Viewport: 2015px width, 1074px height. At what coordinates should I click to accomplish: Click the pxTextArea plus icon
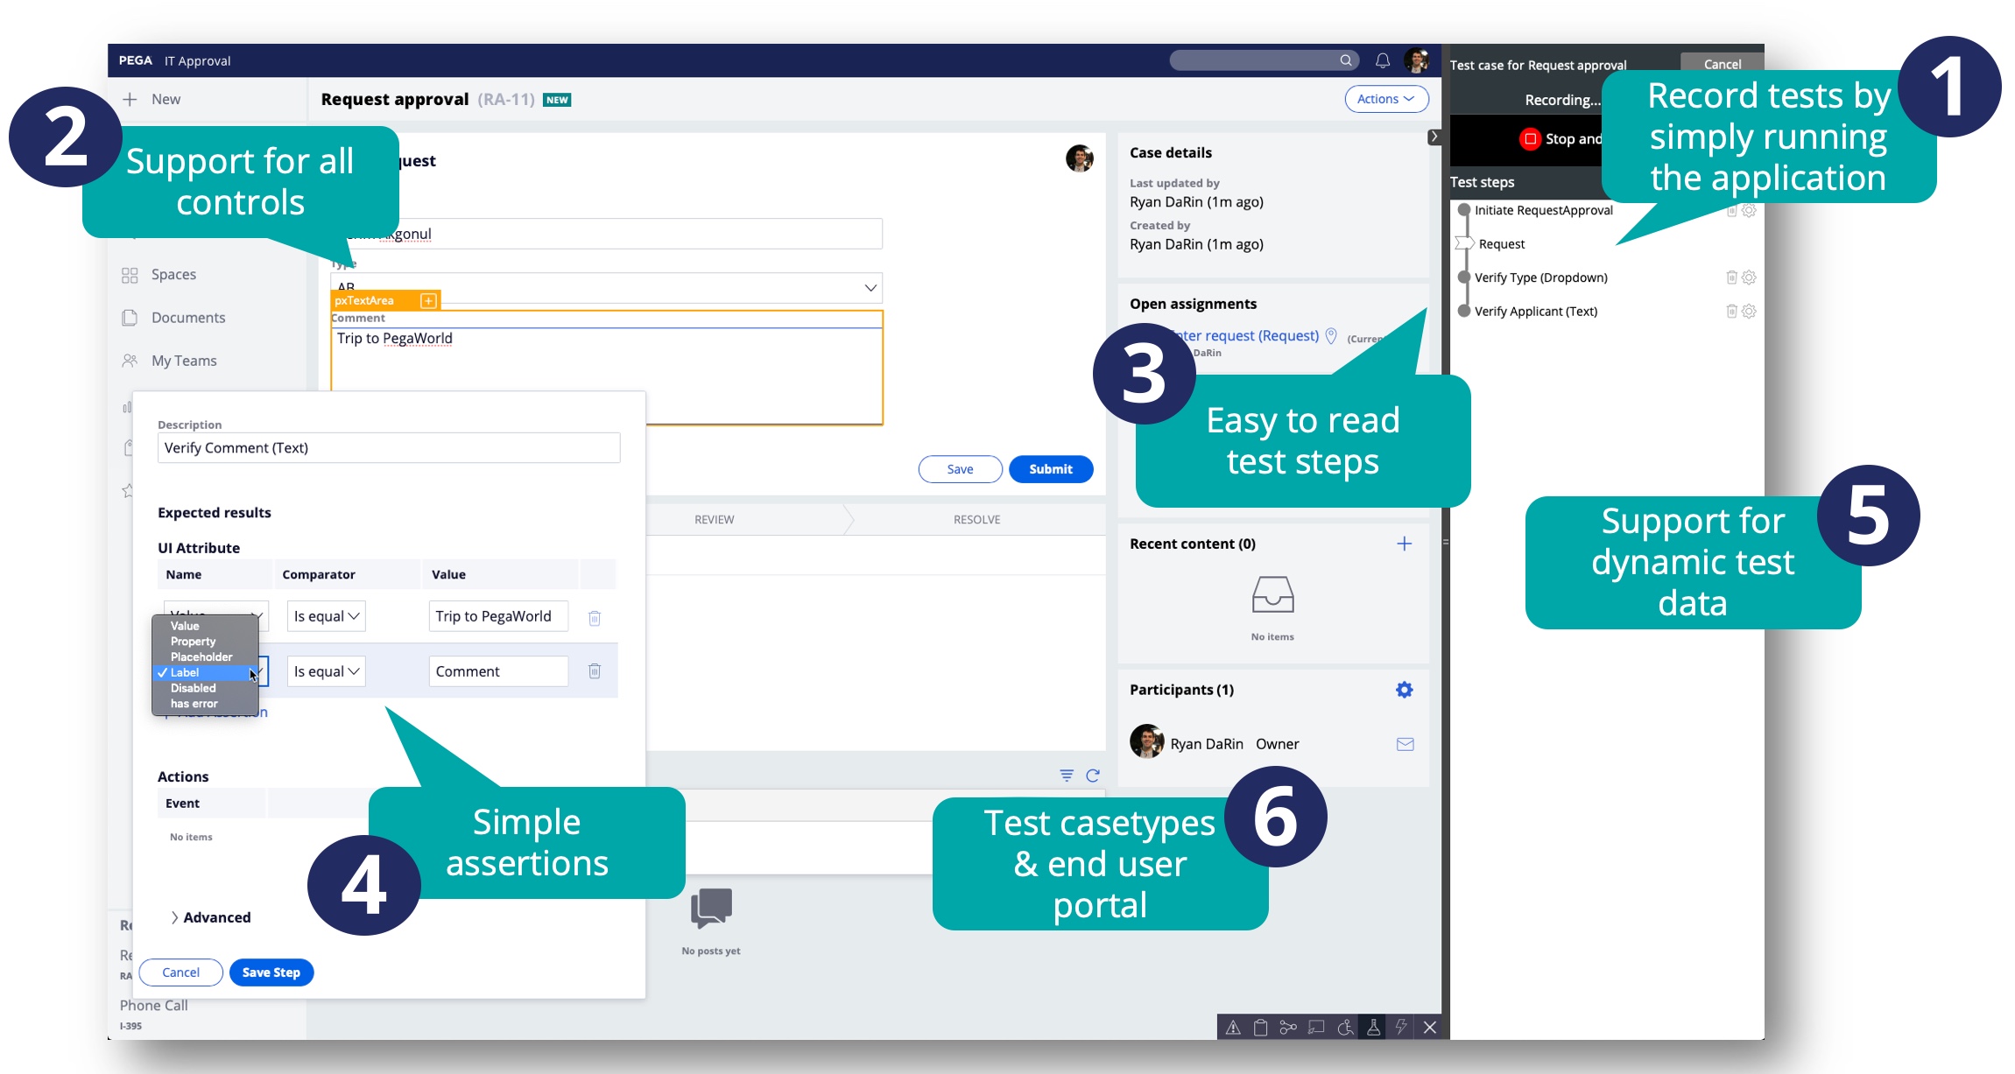tap(428, 300)
